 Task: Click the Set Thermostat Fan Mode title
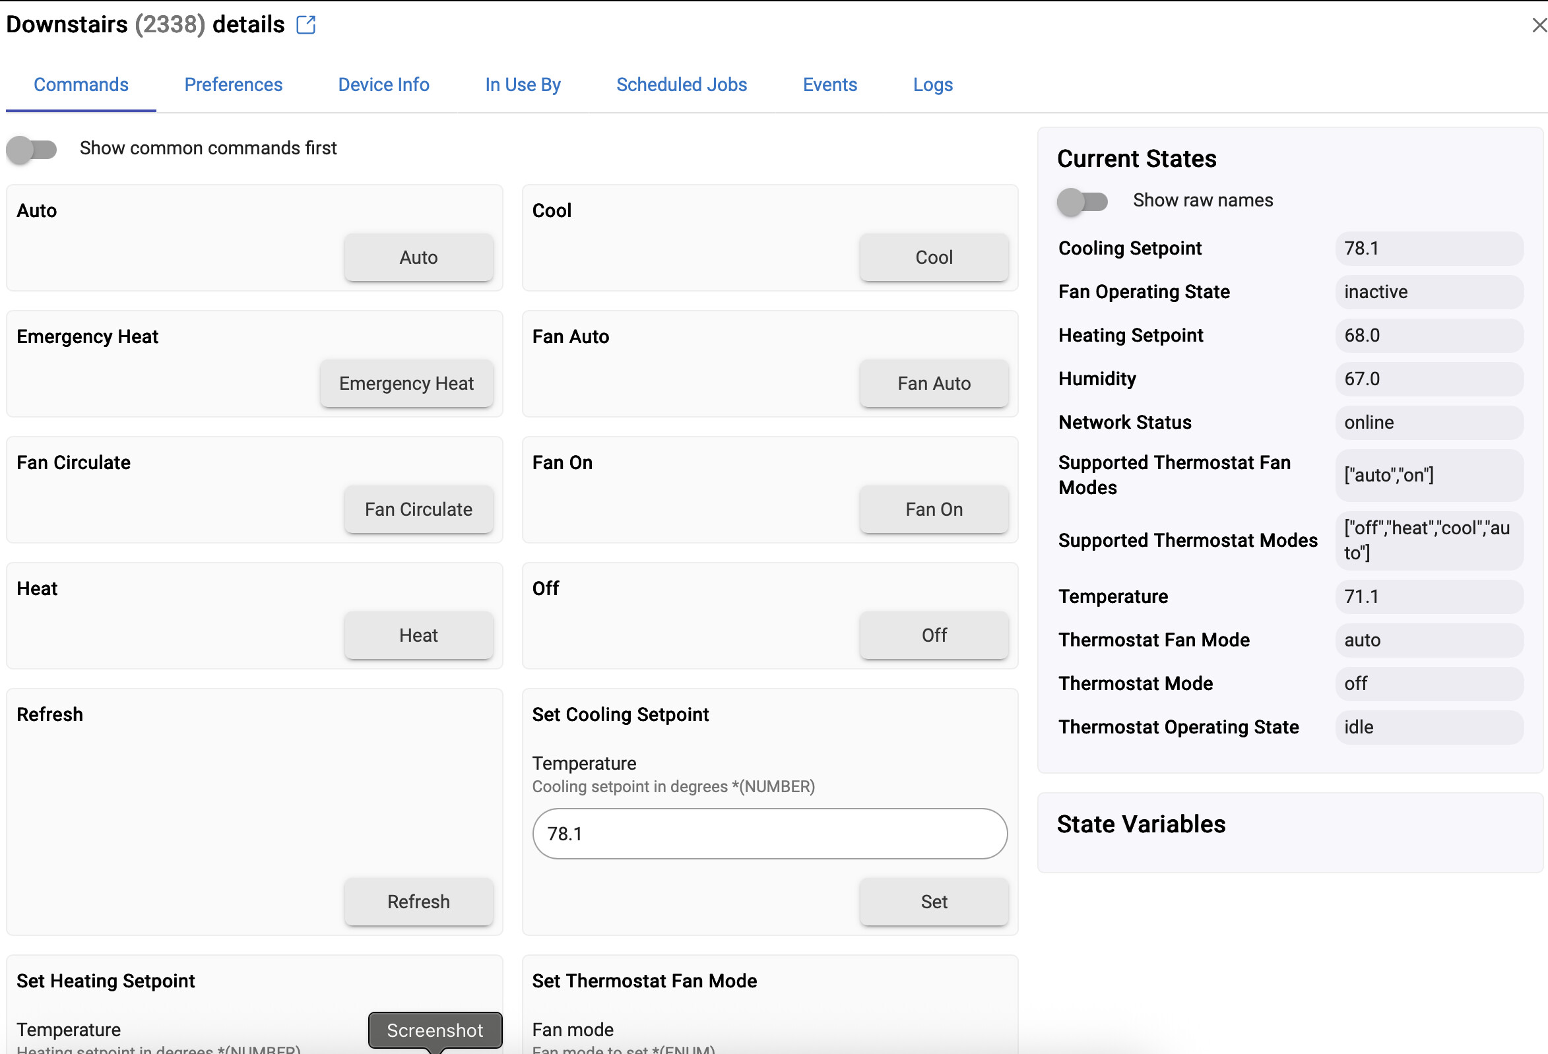tap(644, 980)
